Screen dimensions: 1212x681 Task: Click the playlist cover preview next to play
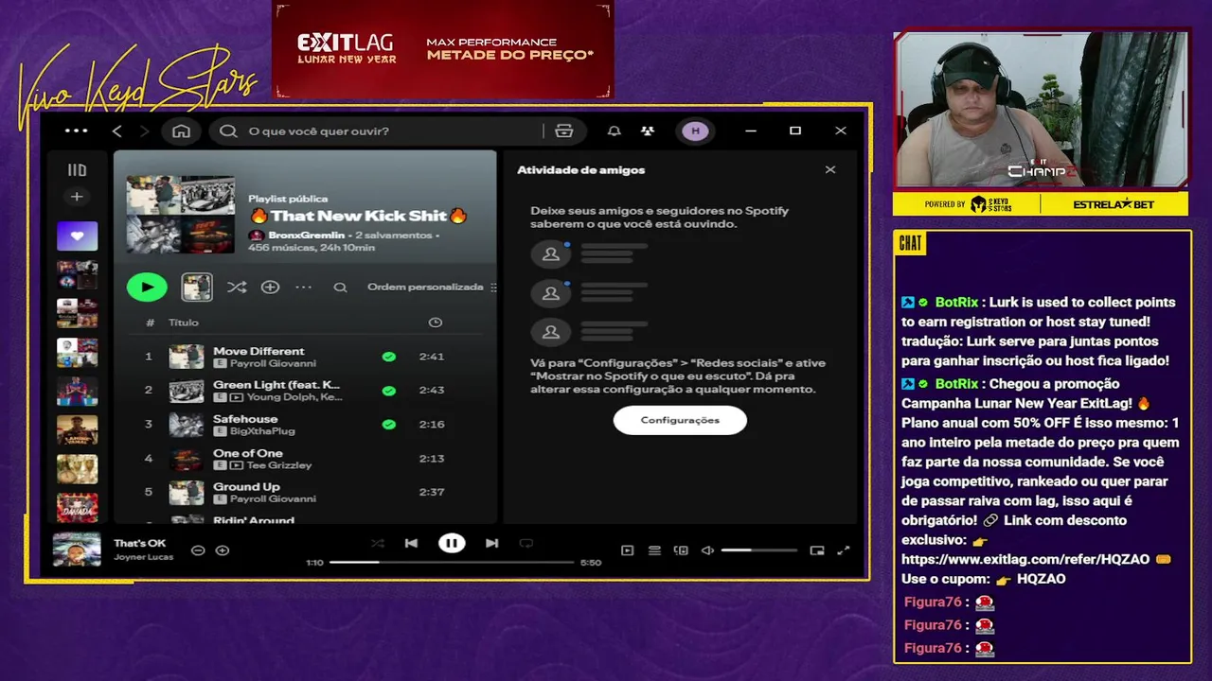197,287
